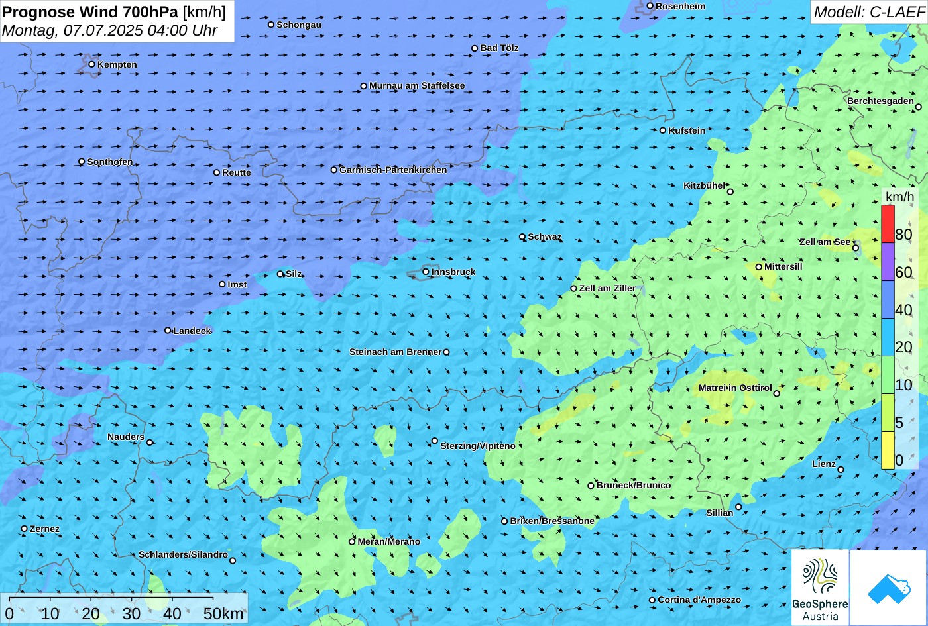
Task: Click the Bruneck/Brunico location dot
Action: tap(591, 486)
